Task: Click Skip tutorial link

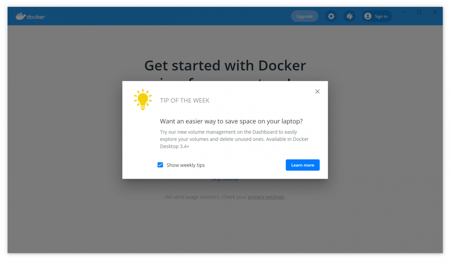Action: [225, 178]
